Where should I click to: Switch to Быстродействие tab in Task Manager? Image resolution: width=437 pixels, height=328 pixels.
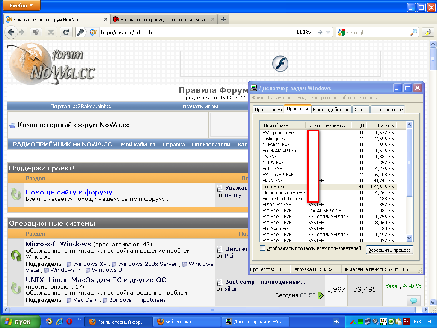pyautogui.click(x=331, y=110)
